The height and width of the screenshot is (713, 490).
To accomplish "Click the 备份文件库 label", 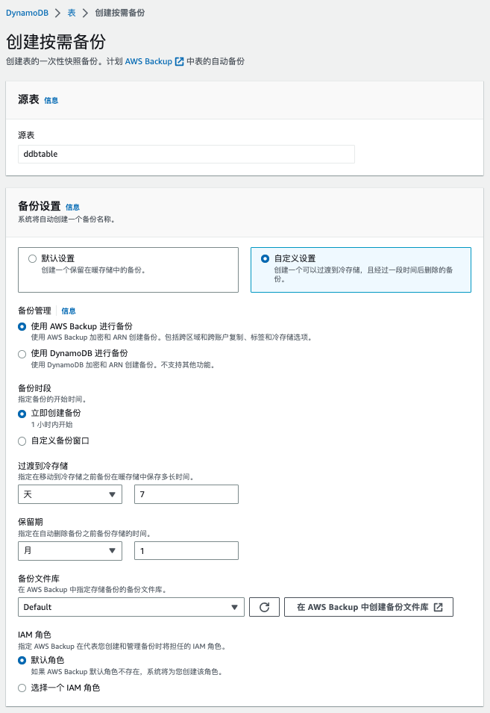I will [x=39, y=579].
